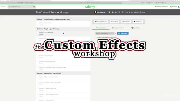Open Lecture 10: Pseudo Effects controllers

(x=63, y=84)
